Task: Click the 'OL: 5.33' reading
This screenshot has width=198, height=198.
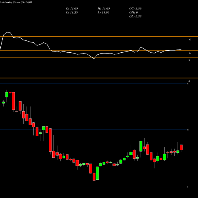Action: [135, 17]
